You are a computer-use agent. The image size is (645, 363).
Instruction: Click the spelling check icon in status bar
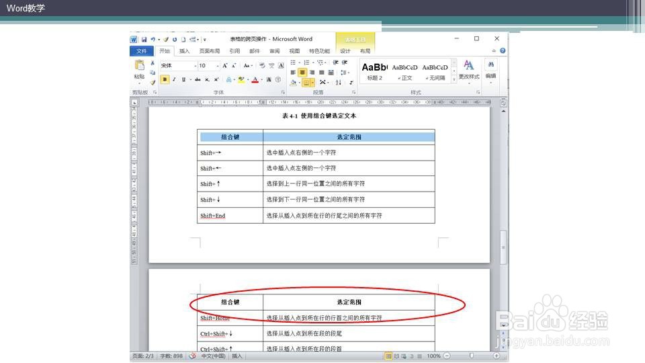point(192,356)
